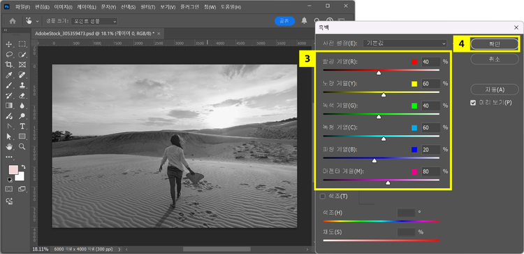Close the 흑백 dialog with X

516,28
